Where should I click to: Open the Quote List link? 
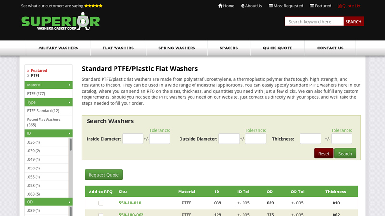(349, 6)
